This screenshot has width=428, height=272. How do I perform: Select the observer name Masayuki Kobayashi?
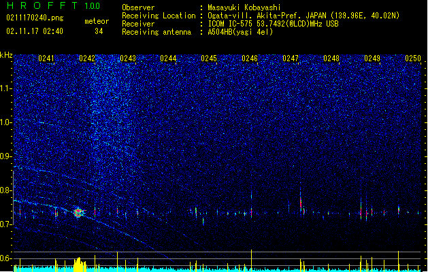point(244,7)
